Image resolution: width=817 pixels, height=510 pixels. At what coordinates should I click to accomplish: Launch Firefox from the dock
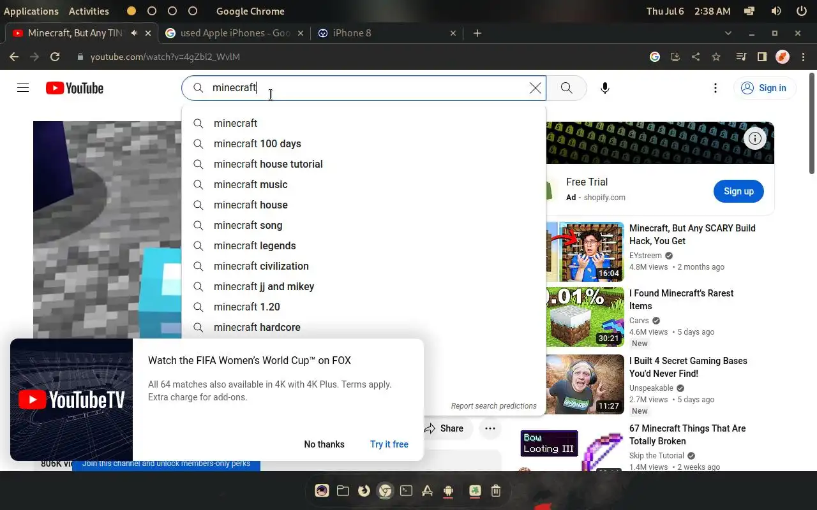click(x=364, y=490)
